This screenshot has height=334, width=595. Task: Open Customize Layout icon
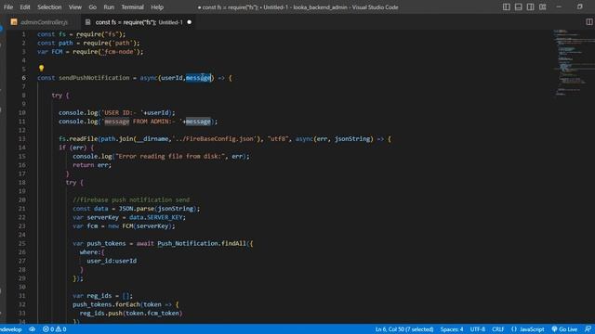(543, 6)
